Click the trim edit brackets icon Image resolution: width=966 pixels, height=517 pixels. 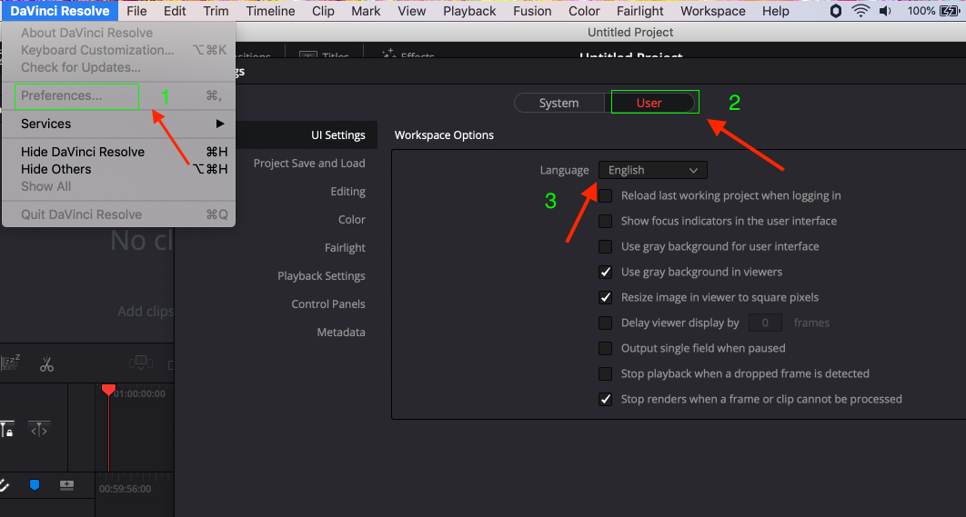[x=38, y=429]
